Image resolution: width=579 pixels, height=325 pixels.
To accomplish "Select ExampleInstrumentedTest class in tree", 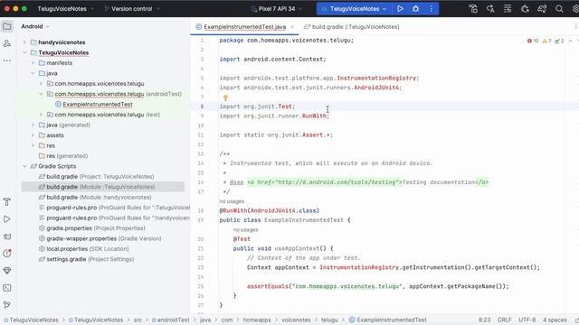I will pos(98,105).
